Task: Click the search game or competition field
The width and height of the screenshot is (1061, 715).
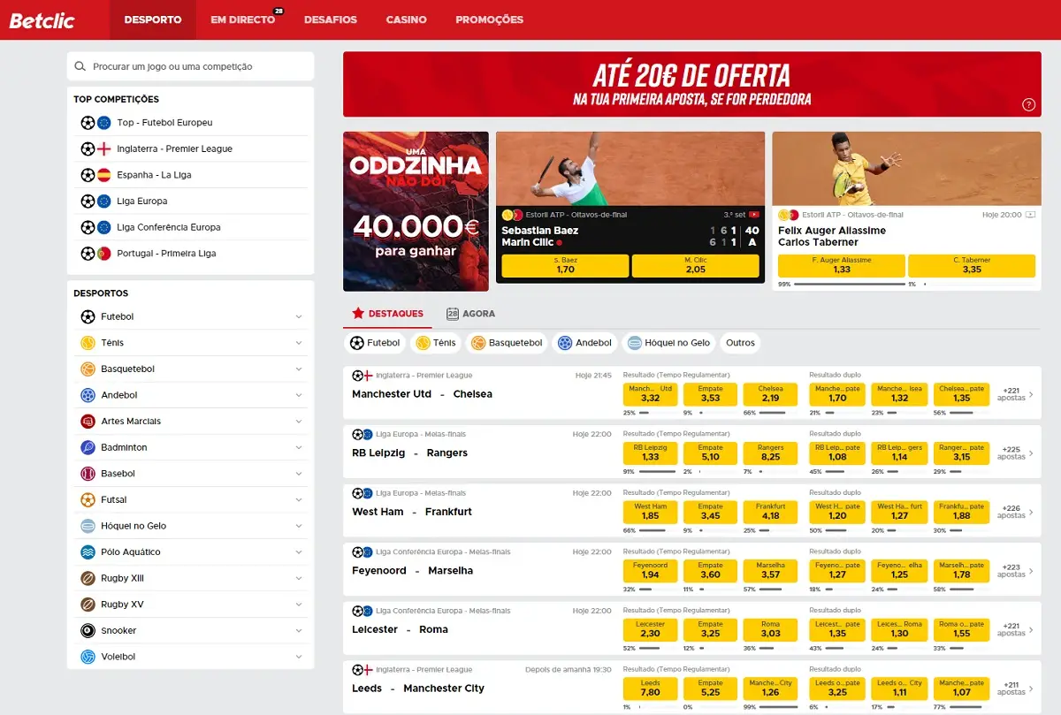Action: [x=191, y=66]
